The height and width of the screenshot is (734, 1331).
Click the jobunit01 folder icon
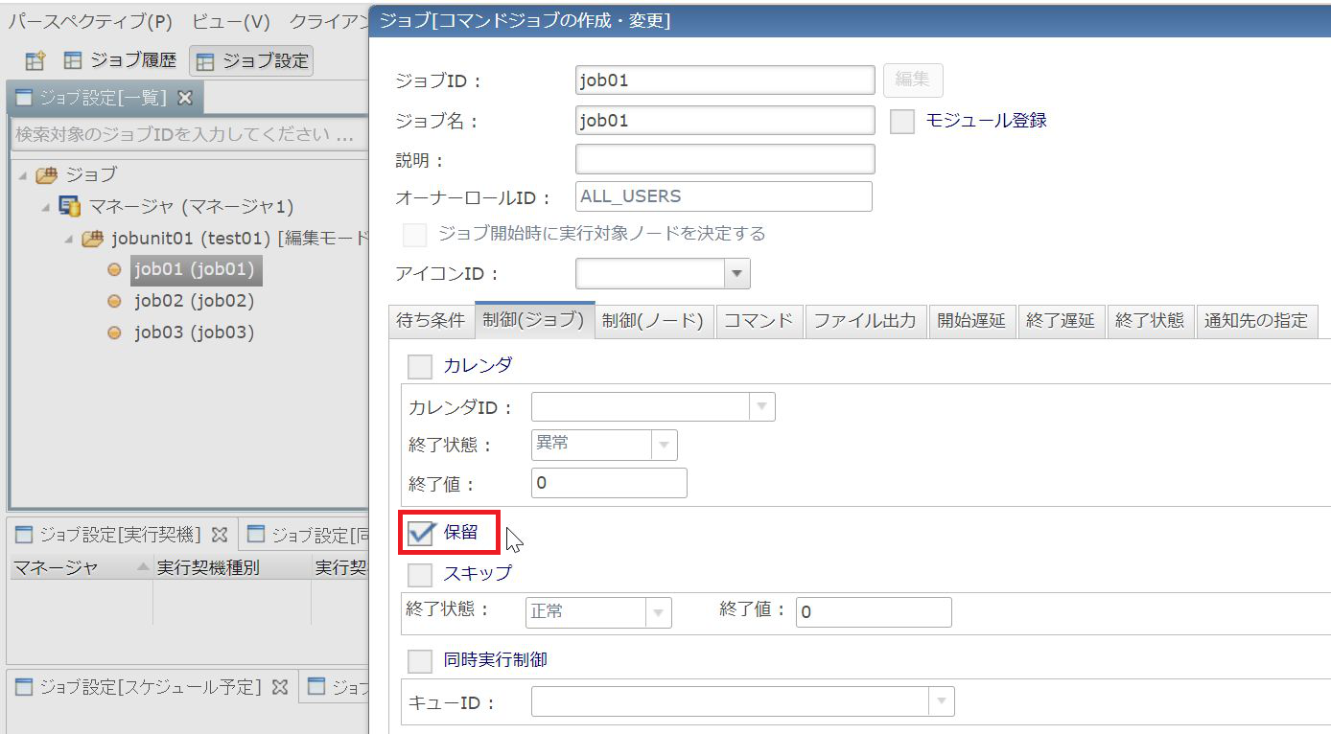pyautogui.click(x=93, y=239)
